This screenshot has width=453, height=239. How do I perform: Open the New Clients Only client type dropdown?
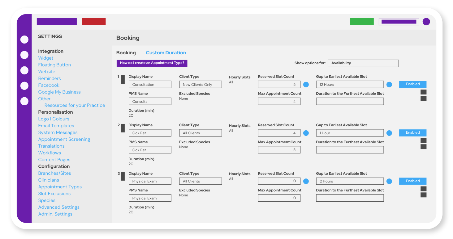click(x=200, y=85)
